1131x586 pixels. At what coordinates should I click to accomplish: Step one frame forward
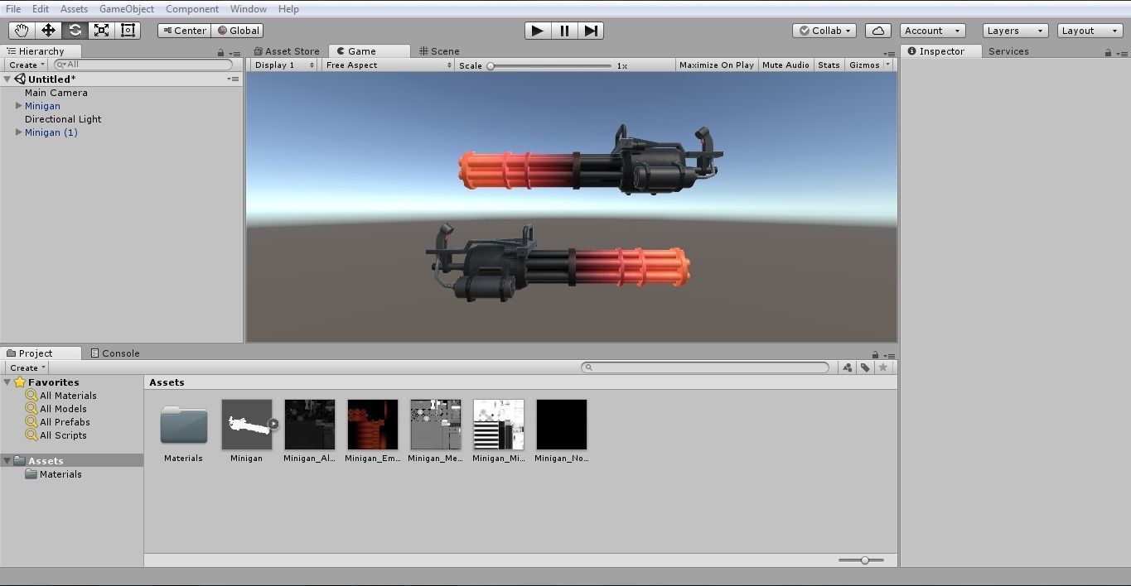click(591, 31)
